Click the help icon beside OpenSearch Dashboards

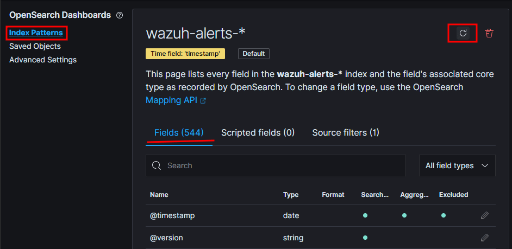(x=120, y=15)
